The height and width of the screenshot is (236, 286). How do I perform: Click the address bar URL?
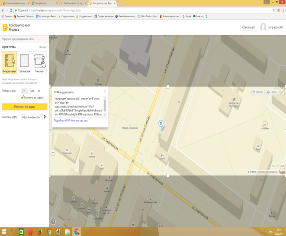pos(56,10)
